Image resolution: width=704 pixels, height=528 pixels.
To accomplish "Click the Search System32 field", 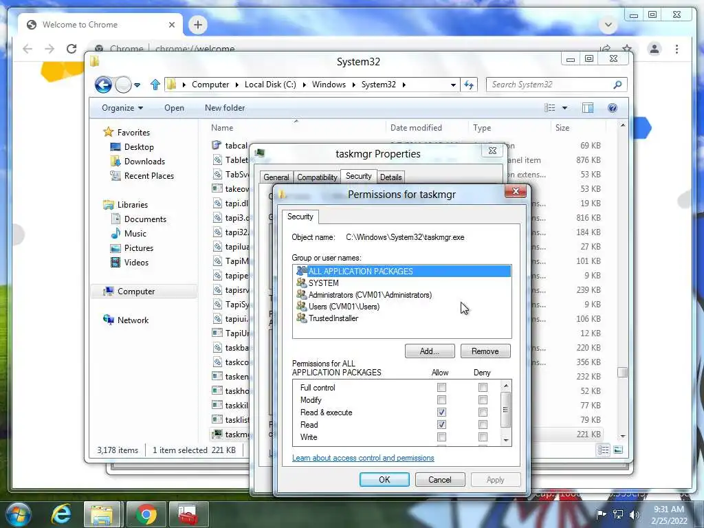I will click(x=550, y=85).
